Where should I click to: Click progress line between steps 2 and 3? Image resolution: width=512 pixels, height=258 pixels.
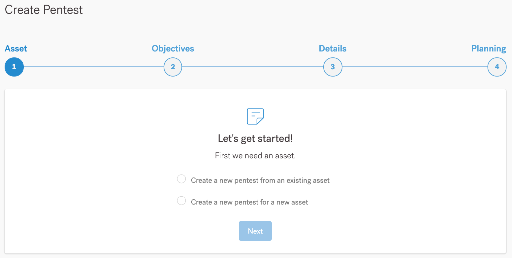coord(253,67)
